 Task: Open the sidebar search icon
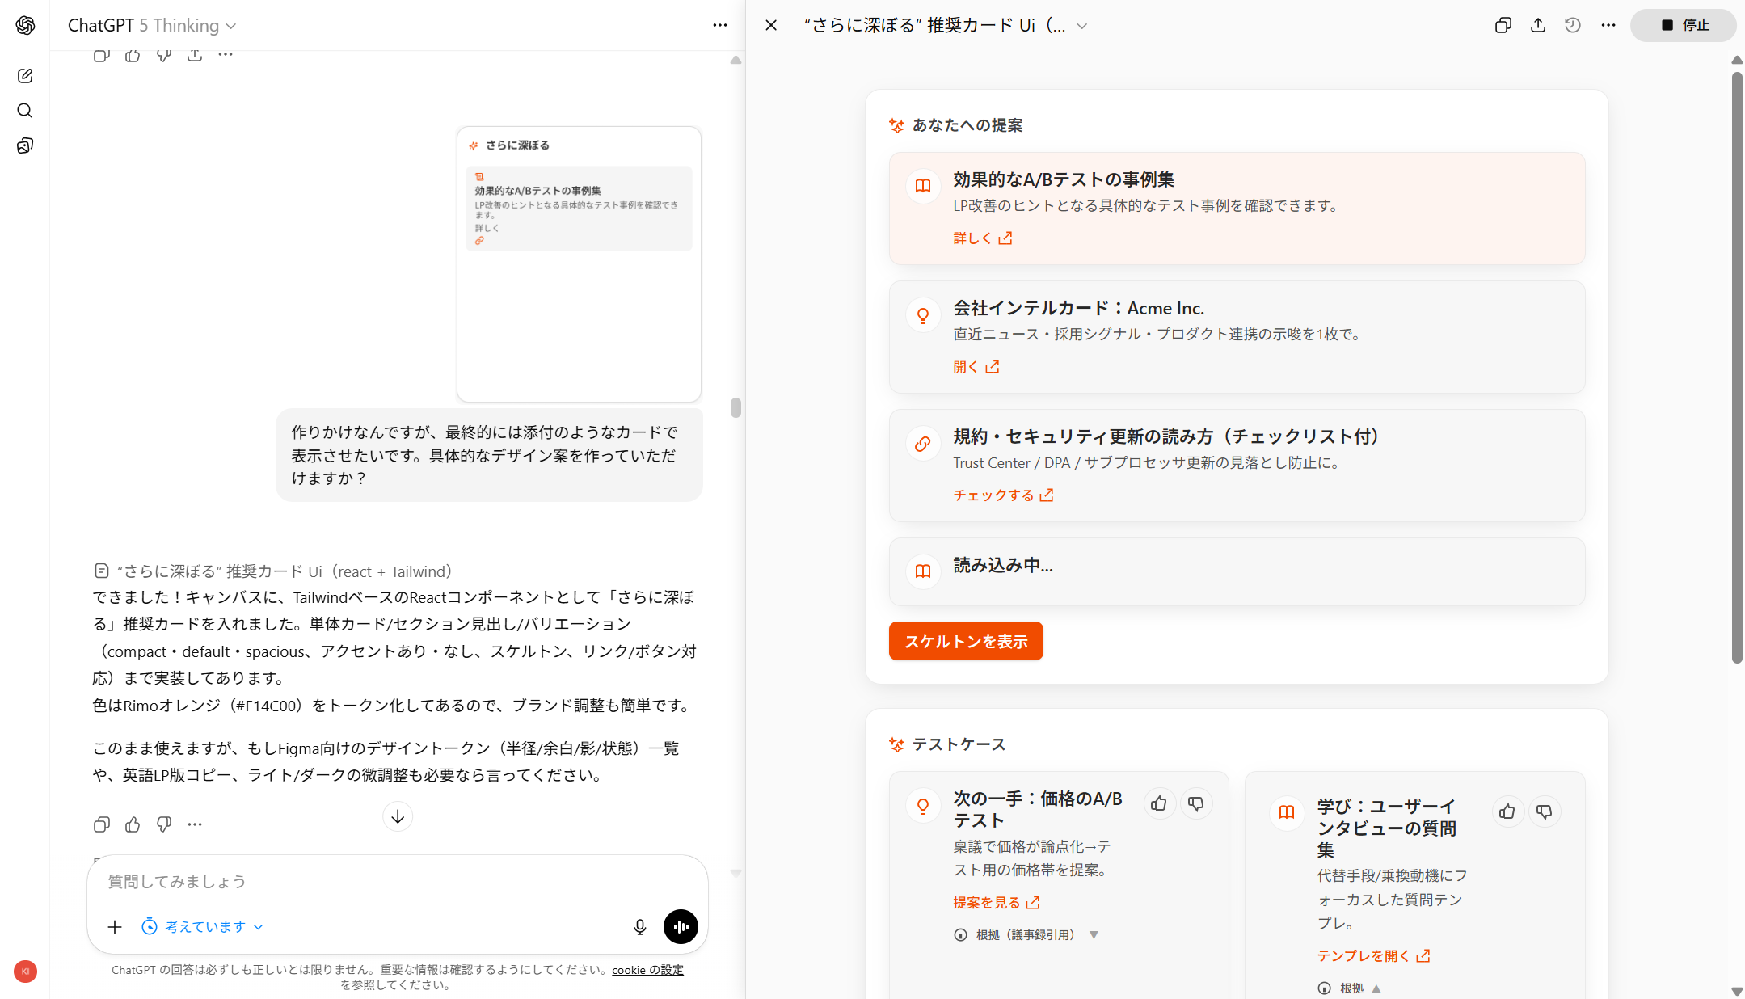coord(25,111)
